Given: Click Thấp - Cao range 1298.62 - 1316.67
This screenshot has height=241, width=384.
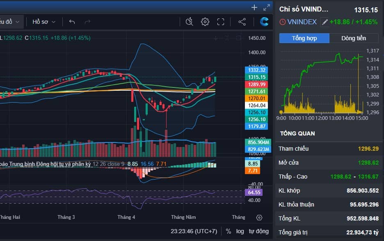Looking at the screenshot, I should pos(354,177).
